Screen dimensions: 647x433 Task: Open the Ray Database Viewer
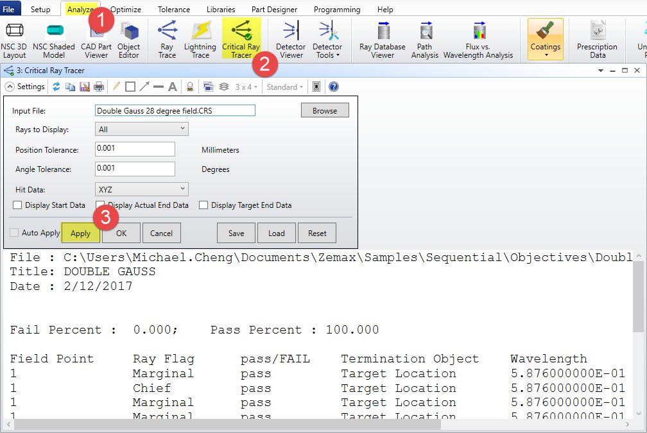click(383, 40)
